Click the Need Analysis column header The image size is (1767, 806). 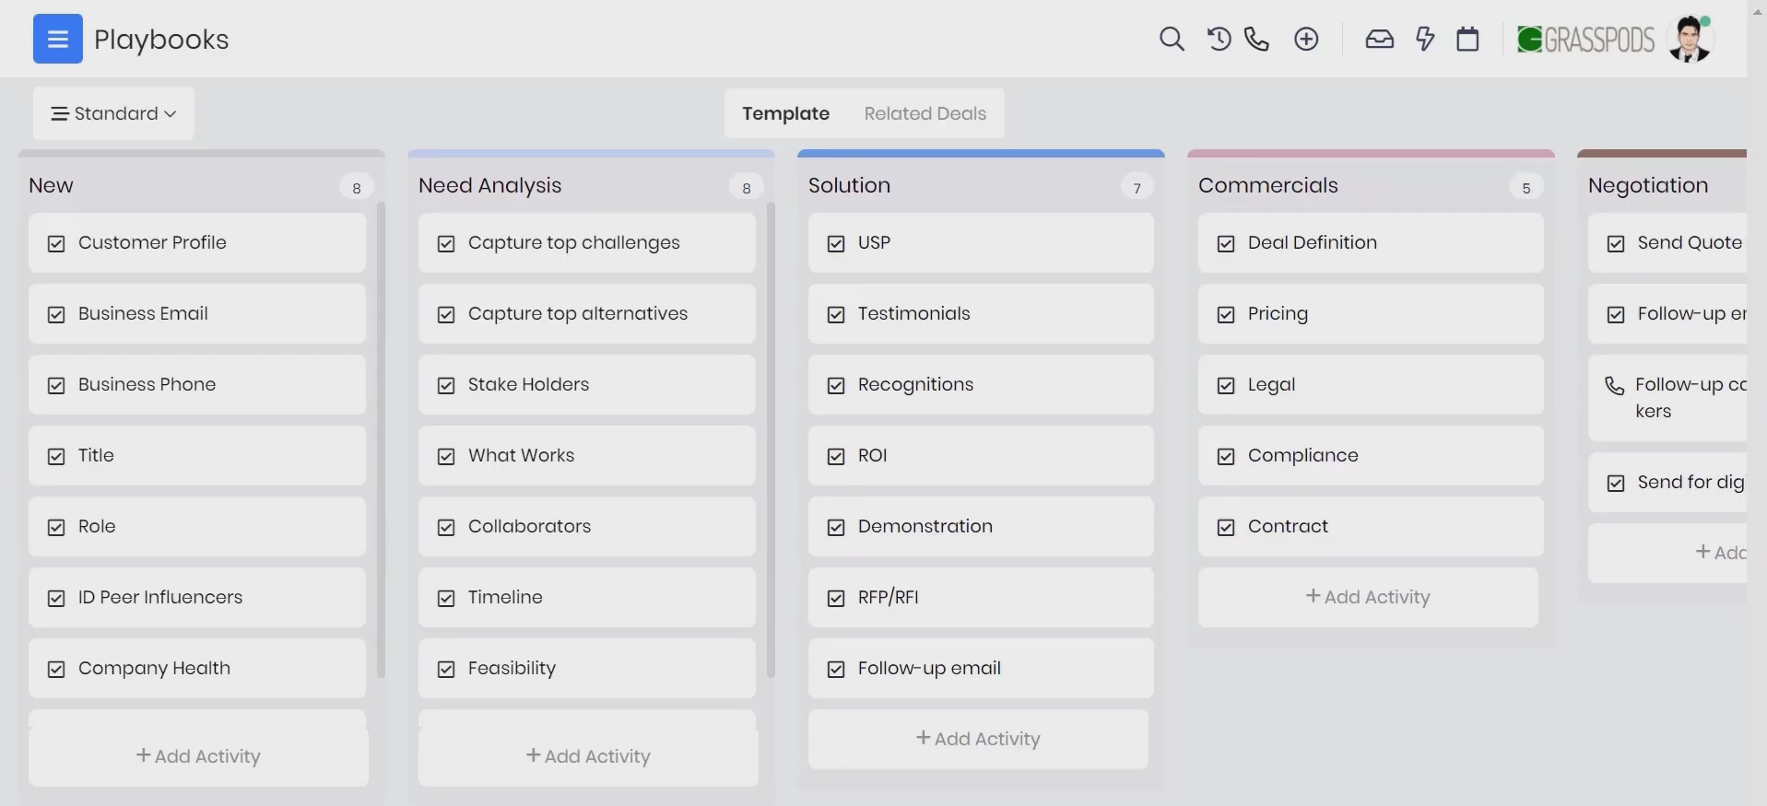tap(489, 185)
